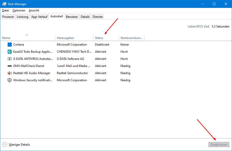Switch to the Benutzer tab
Image resolution: width=232 pixels, height=151 pixels.
72,17
